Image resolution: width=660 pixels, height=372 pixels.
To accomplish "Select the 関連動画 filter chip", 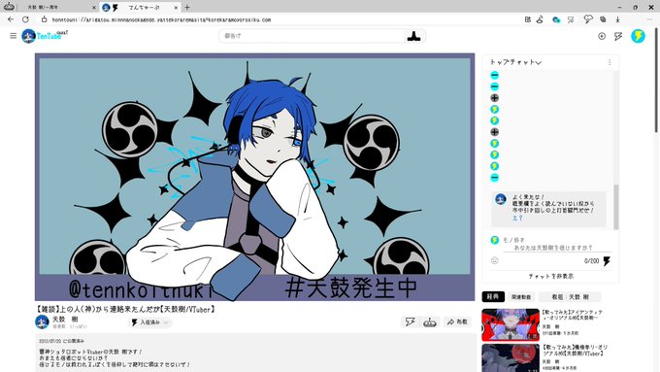I will [521, 297].
